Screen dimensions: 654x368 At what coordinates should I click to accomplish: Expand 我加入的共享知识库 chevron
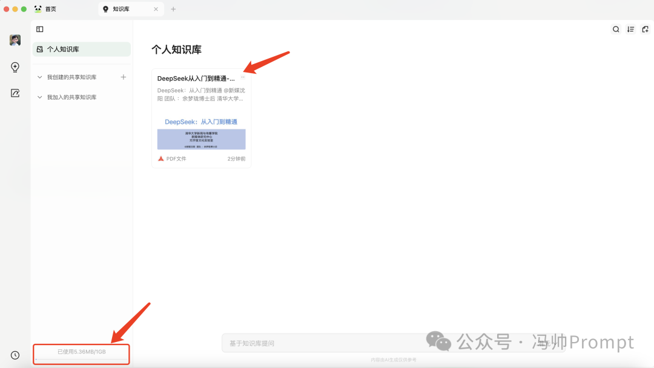click(x=39, y=97)
